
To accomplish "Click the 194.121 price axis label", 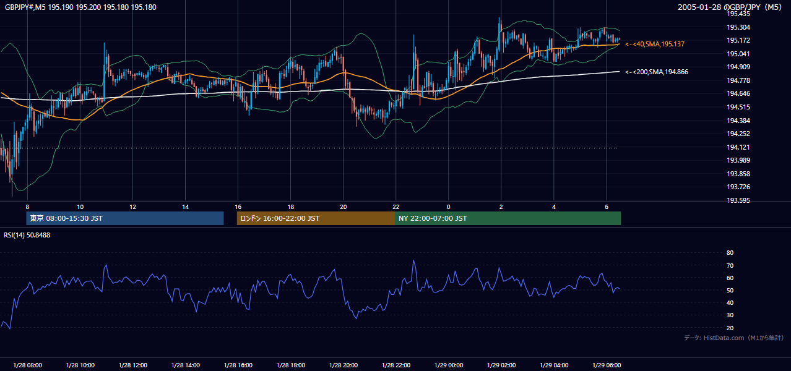I will tap(738, 147).
